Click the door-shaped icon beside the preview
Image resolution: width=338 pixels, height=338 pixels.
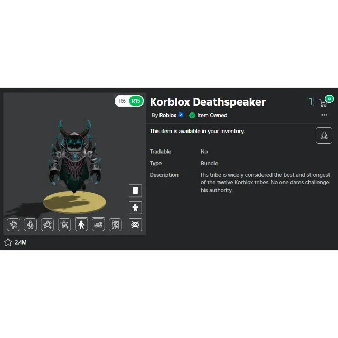point(135,191)
